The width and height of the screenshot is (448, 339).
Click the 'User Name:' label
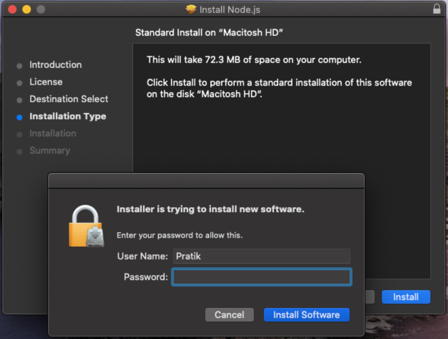point(143,256)
